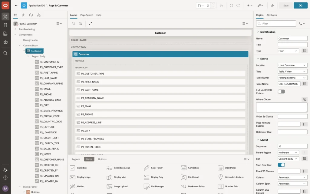Open Slot dropdown showing Content Body
This screenshot has width=310, height=194.
[288, 159]
